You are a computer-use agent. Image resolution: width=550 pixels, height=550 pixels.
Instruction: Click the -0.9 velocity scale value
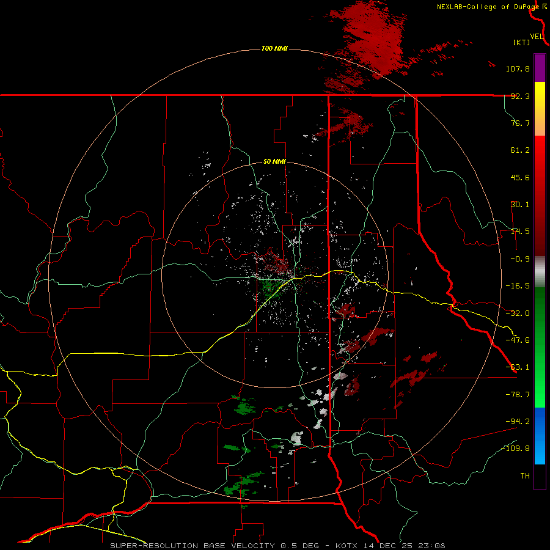520,259
